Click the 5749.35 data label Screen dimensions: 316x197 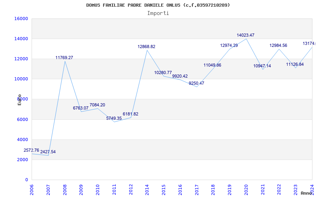(114, 119)
